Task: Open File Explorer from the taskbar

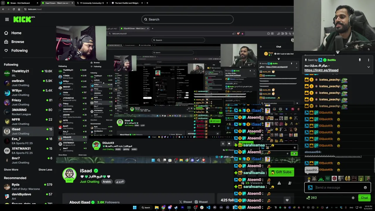Action: pyautogui.click(x=157, y=207)
